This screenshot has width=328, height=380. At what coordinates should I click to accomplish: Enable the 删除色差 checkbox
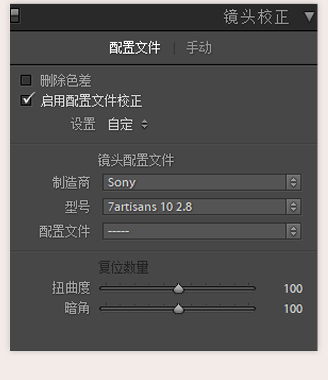[x=26, y=80]
